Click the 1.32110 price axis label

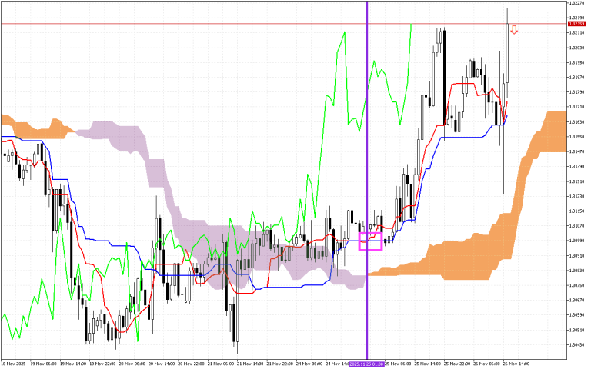click(x=576, y=33)
